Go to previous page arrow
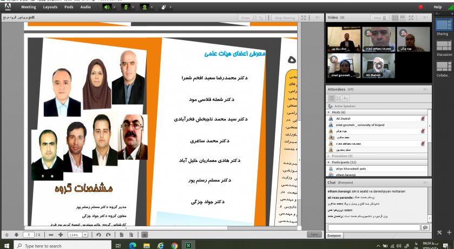The image size is (454, 249). [x=7, y=235]
